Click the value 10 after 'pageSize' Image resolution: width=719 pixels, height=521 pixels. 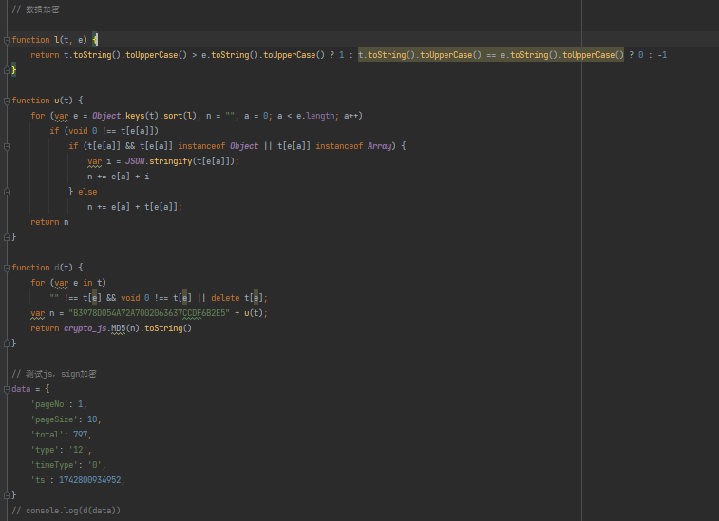click(x=92, y=419)
